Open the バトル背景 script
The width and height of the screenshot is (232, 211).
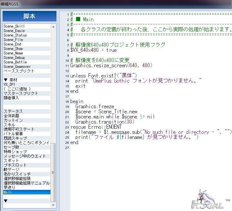[x=13, y=134]
